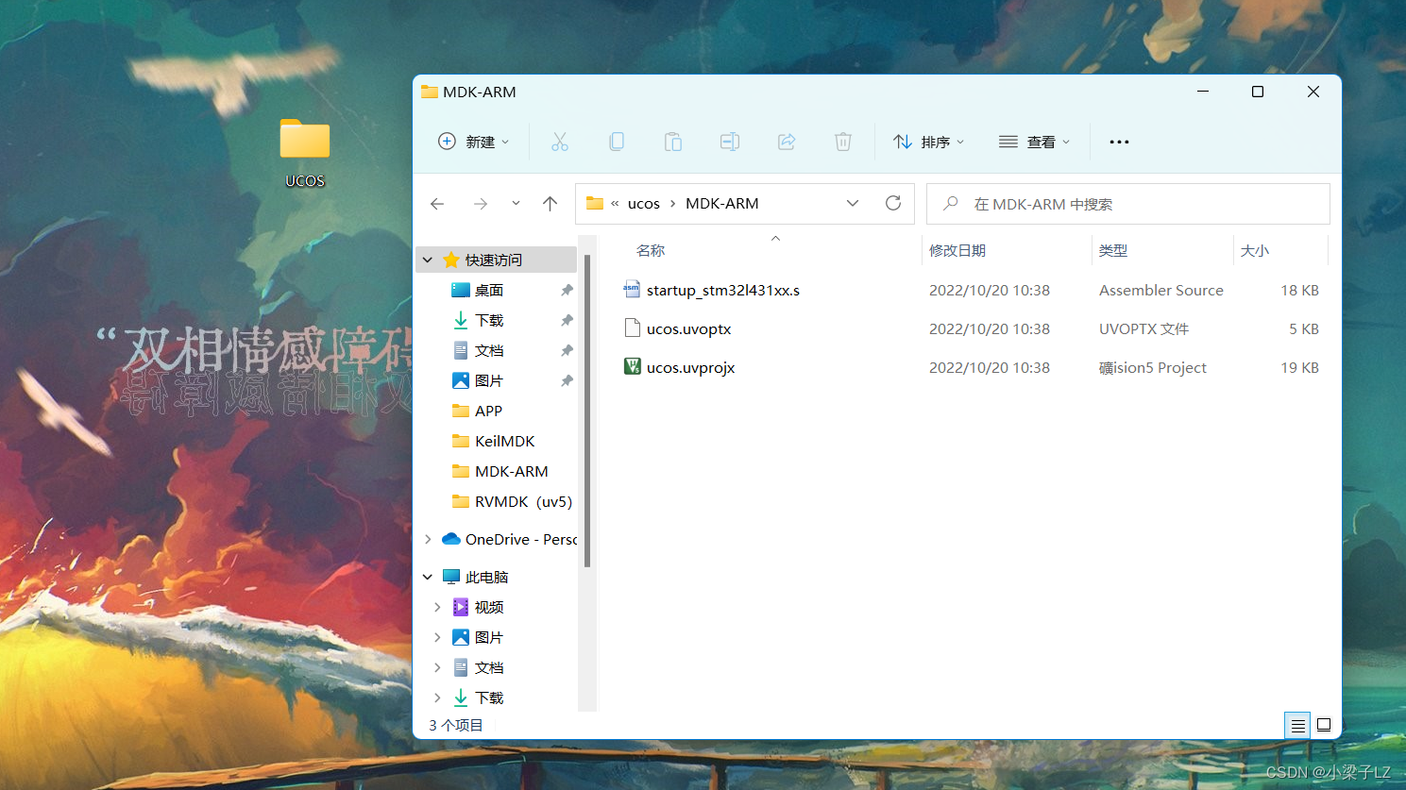Click the navigation pane vertical scrollbar
Screen dimensions: 1406x790
tap(587, 411)
